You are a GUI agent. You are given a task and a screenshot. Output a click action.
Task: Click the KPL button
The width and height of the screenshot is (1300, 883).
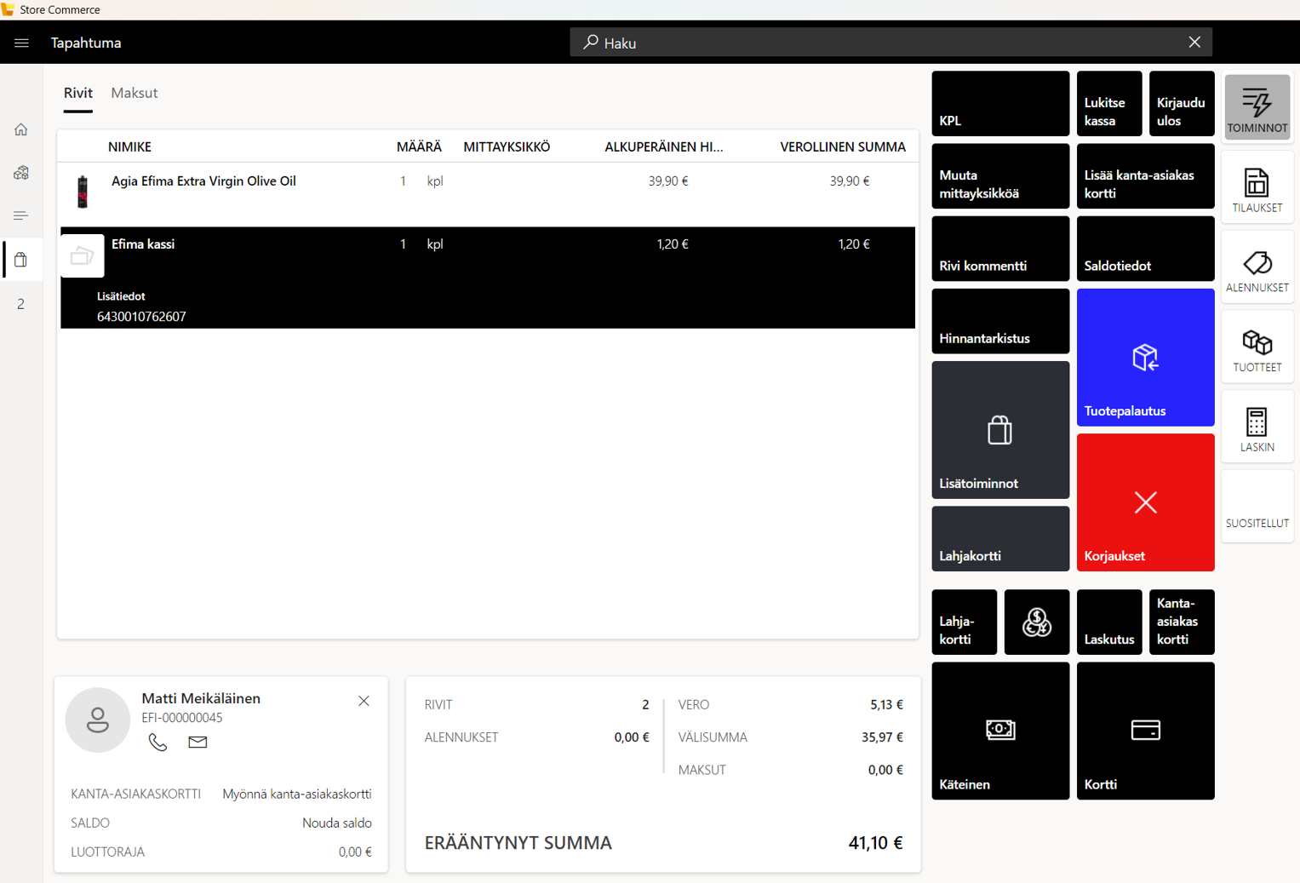[1000, 103]
